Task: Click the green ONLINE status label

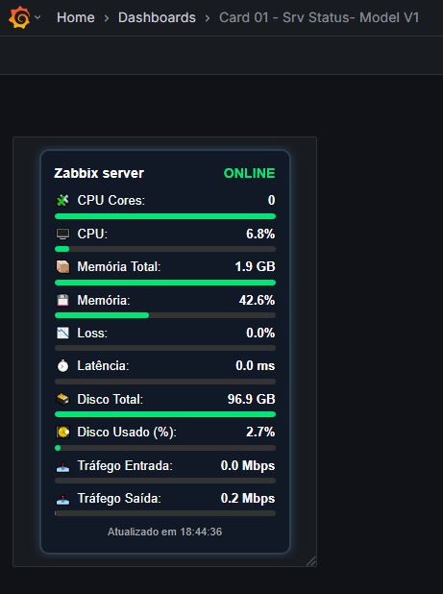Action: click(x=249, y=173)
